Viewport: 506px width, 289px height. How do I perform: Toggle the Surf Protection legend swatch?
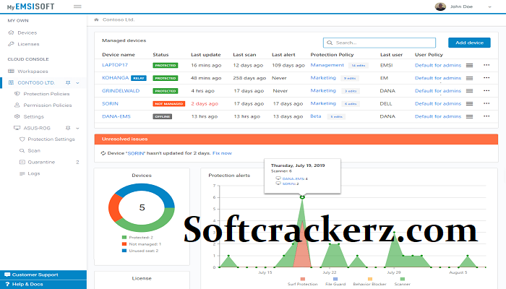302,279
